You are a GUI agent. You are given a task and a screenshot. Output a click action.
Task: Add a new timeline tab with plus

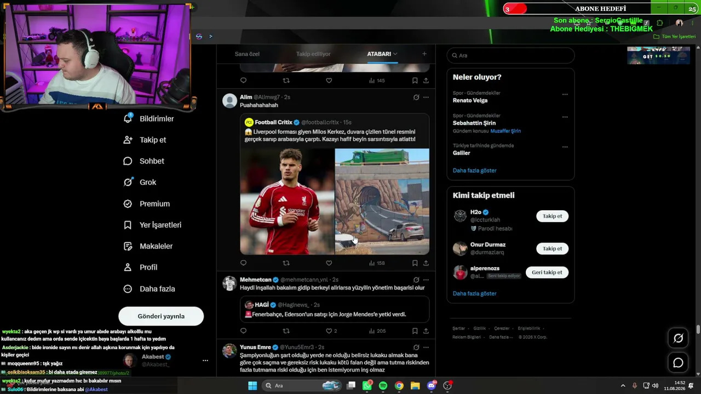(424, 54)
